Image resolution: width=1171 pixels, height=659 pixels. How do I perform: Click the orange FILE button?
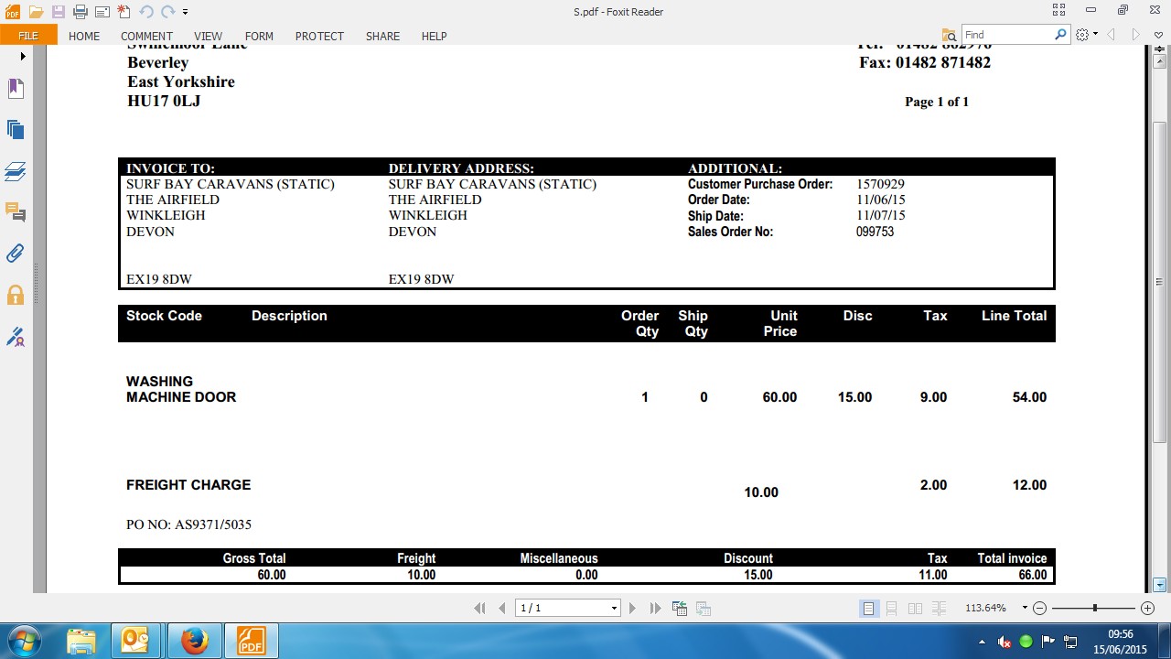pos(28,36)
